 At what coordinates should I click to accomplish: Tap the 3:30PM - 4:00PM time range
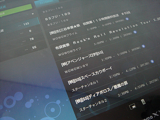point(99,26)
